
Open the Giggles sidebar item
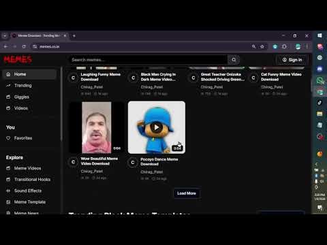(x=29, y=97)
